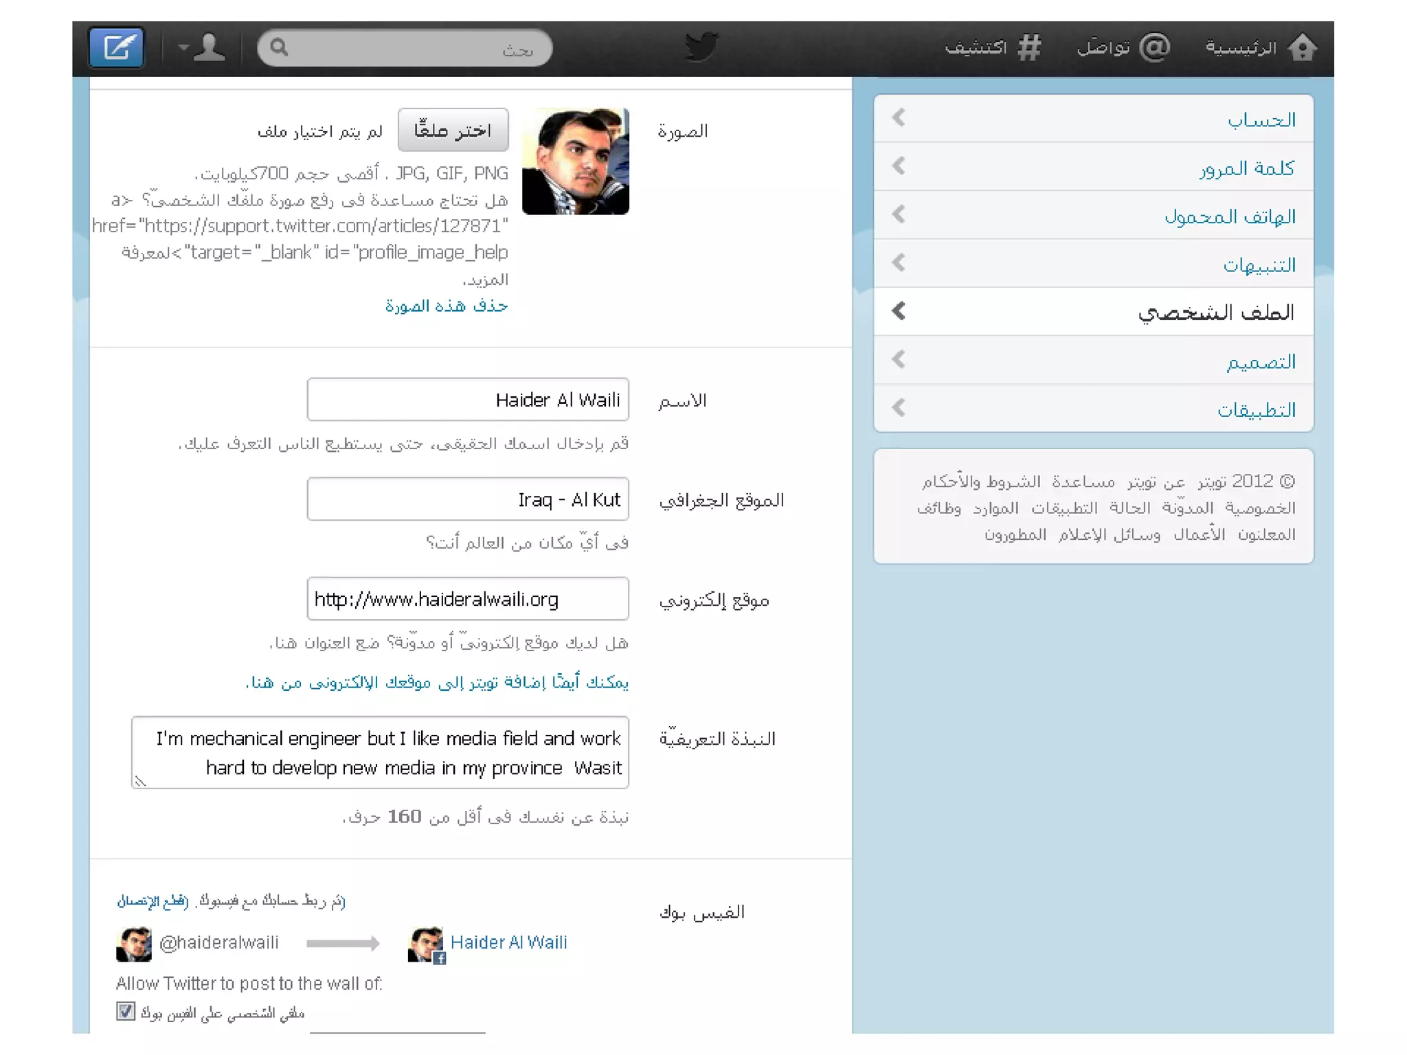Click the name field with Haider Al Waili
Image resolution: width=1407 pixels, height=1055 pixels.
(468, 400)
